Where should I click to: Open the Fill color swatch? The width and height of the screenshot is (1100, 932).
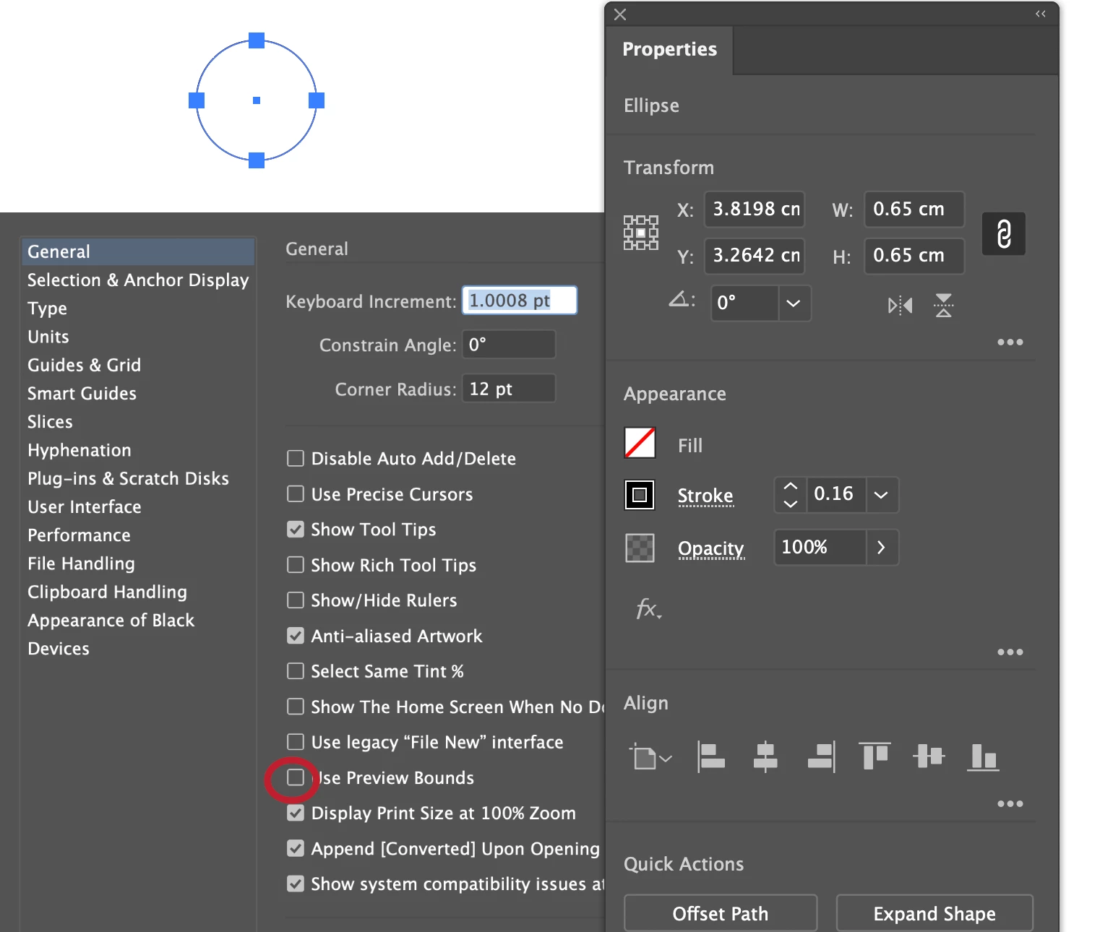pos(640,443)
